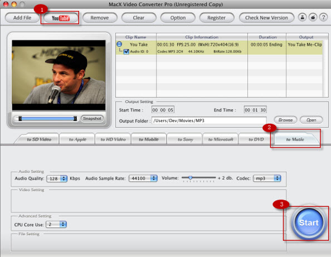
Task: Click the Register button
Action: tap(217, 18)
